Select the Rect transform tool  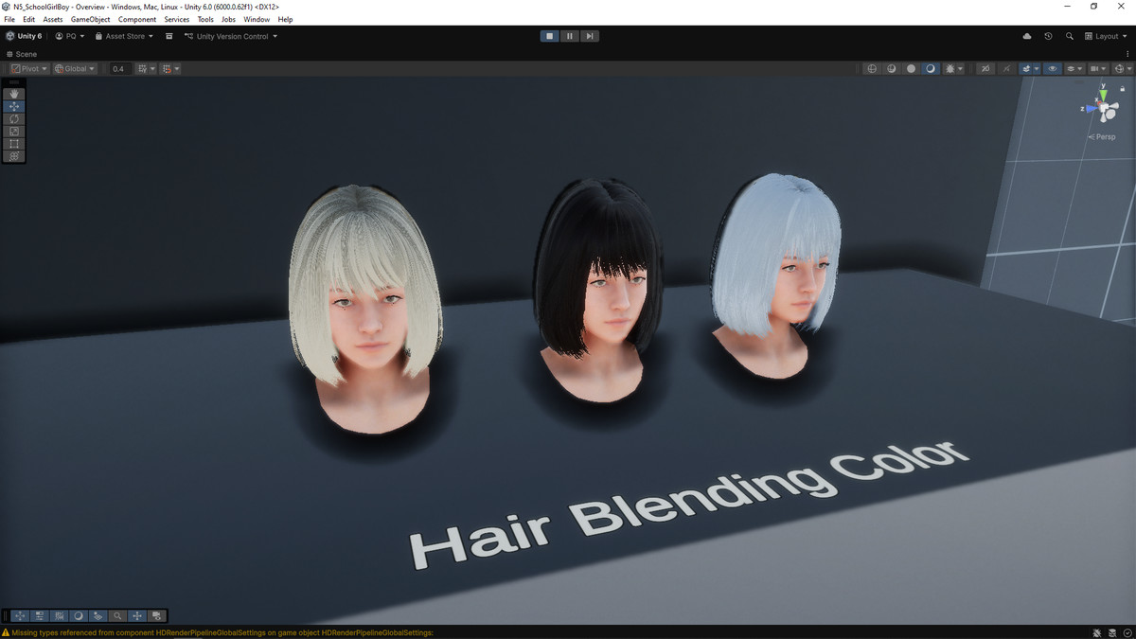[14, 143]
